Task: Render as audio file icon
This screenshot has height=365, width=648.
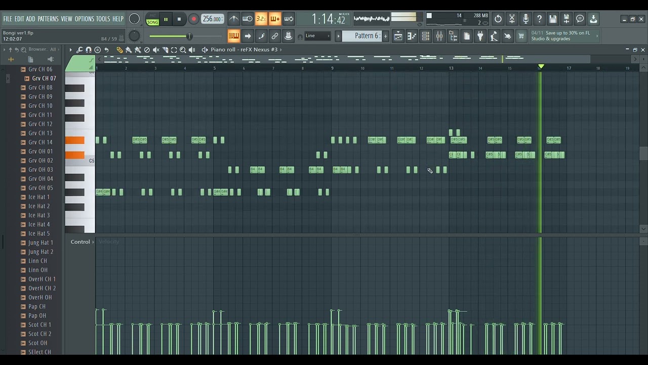Action: (566, 19)
